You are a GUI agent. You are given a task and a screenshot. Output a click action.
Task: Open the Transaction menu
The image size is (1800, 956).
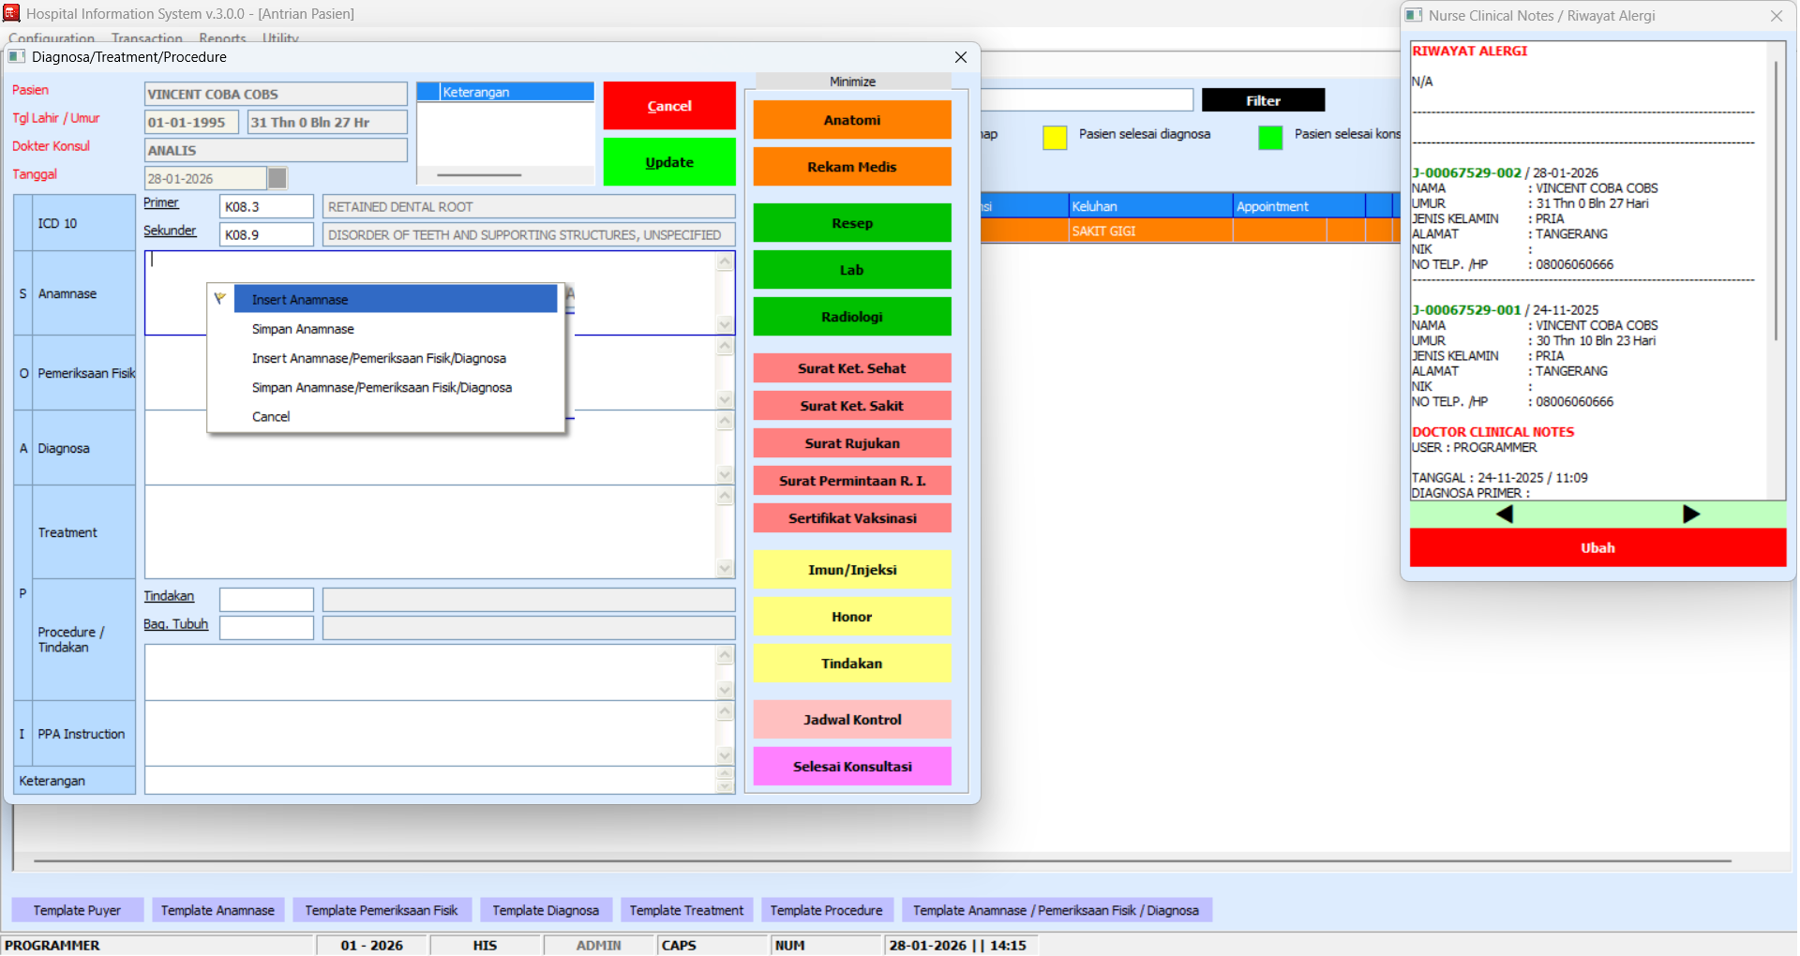point(146,38)
